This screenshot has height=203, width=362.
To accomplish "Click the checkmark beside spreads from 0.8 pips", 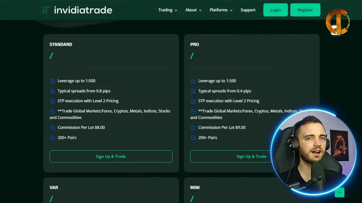I will pos(52,91).
